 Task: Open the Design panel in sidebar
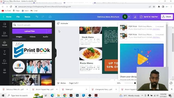(x=5, y=25)
